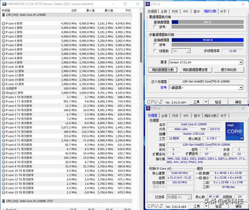This screenshot has height=210, width=249.
Task: Open the 处理器 tab in upper CPU-Z window
Action: (x=152, y=11)
